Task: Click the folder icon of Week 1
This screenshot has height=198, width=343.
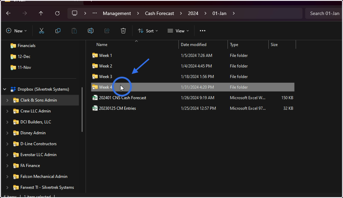Action: point(95,56)
